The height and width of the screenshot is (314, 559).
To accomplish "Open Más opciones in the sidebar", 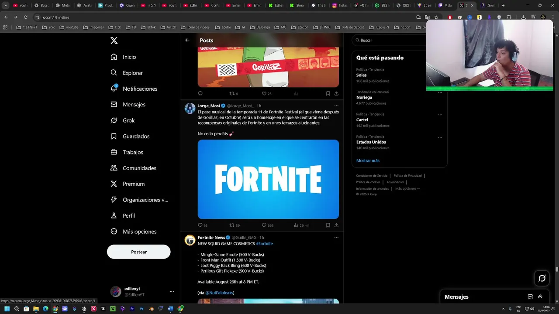I will (133, 232).
